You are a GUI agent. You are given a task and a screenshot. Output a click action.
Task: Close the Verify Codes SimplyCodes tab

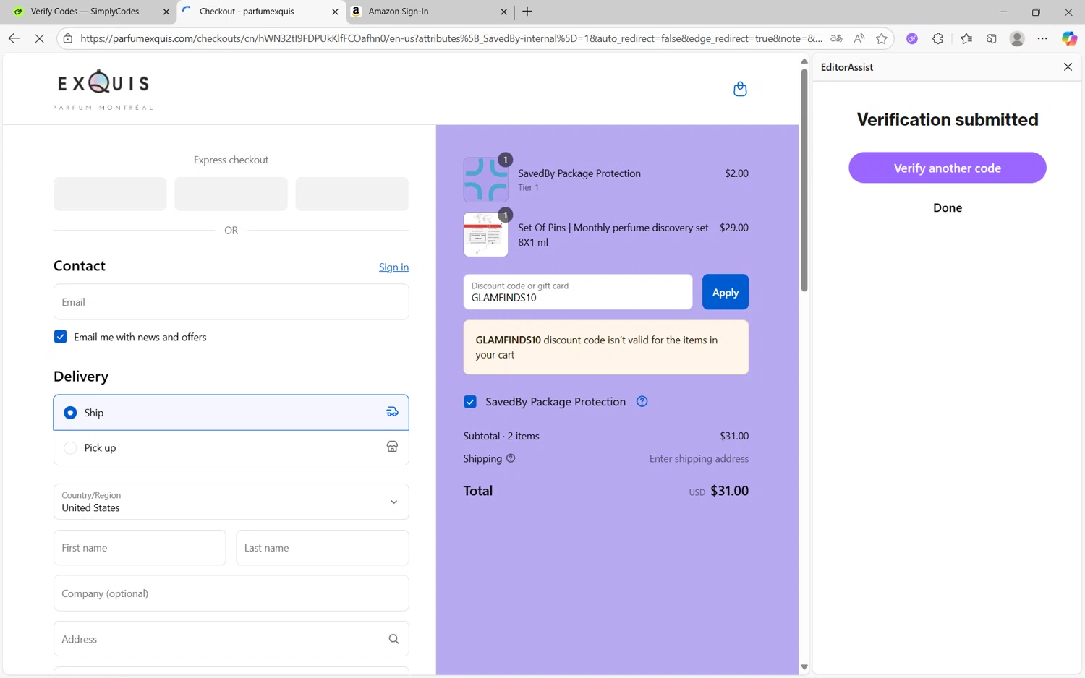point(166,12)
